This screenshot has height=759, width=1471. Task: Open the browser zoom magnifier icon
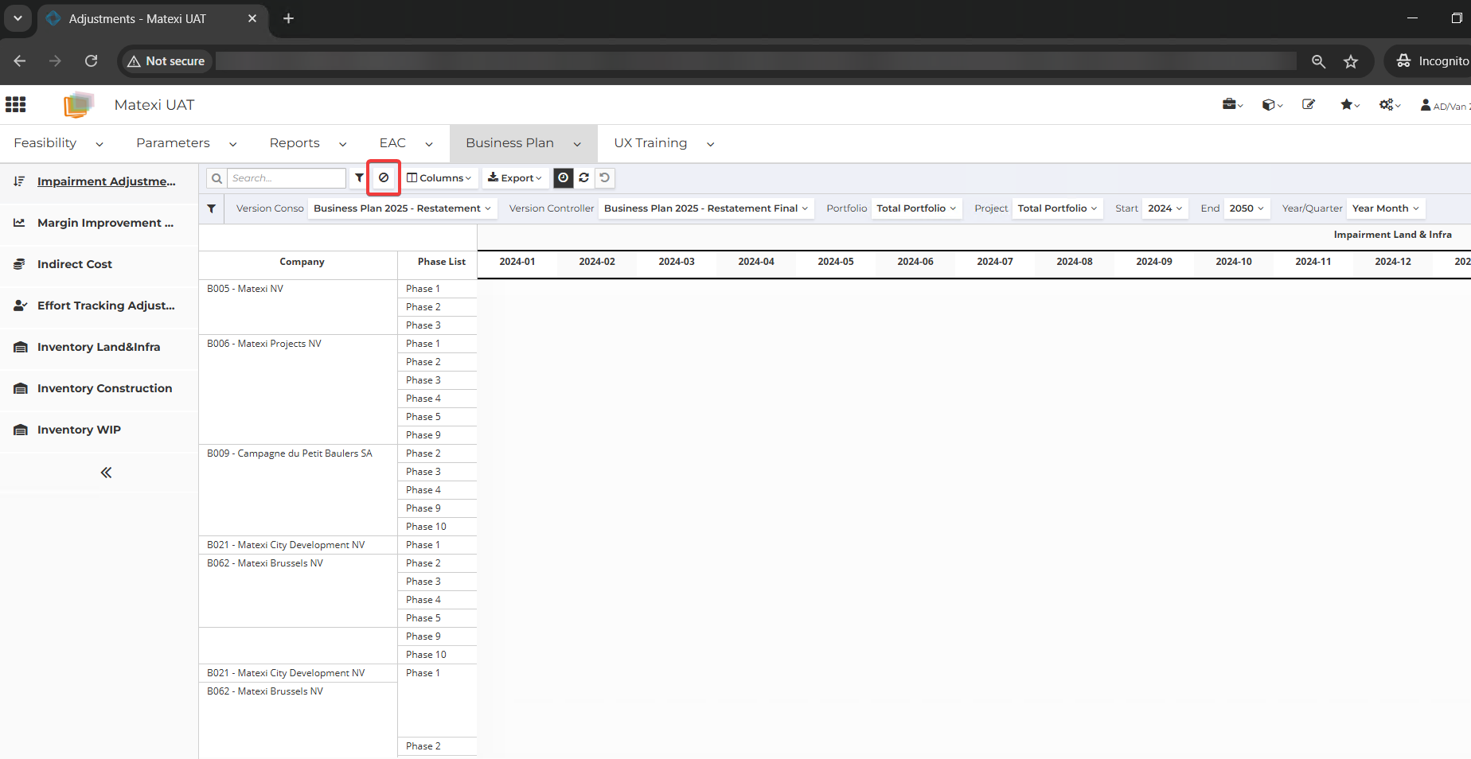[1318, 61]
